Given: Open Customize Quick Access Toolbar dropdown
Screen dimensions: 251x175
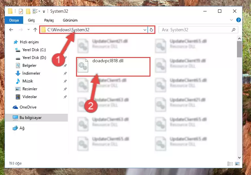Looking at the screenshot, I should tap(44, 11).
